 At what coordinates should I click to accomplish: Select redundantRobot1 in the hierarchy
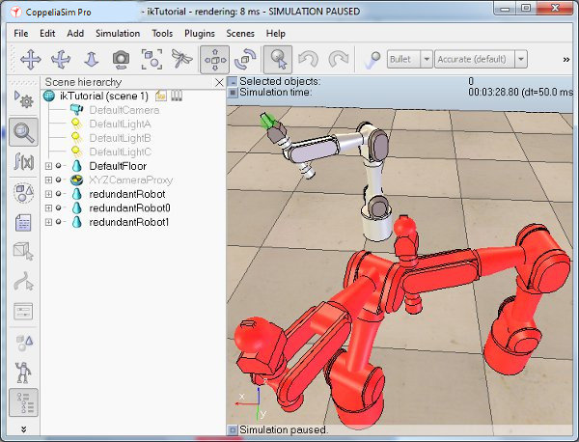coord(129,222)
